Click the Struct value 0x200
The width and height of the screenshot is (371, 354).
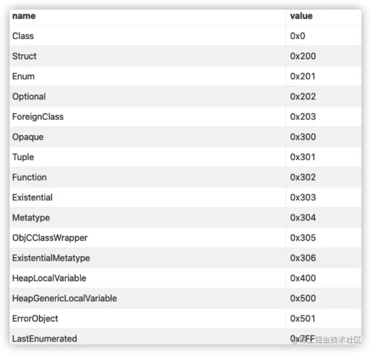[x=303, y=56]
